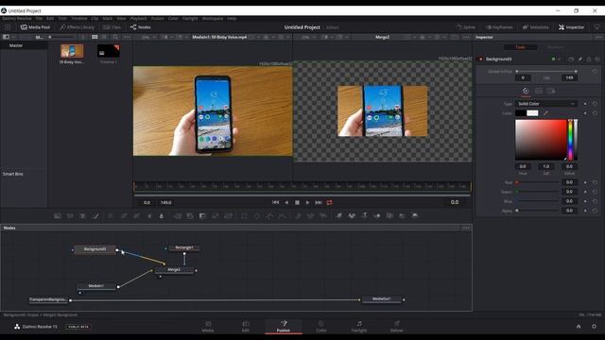605x340 pixels.
Task: Open Settings tab icon in Background1 inspector
Action: pos(551,91)
